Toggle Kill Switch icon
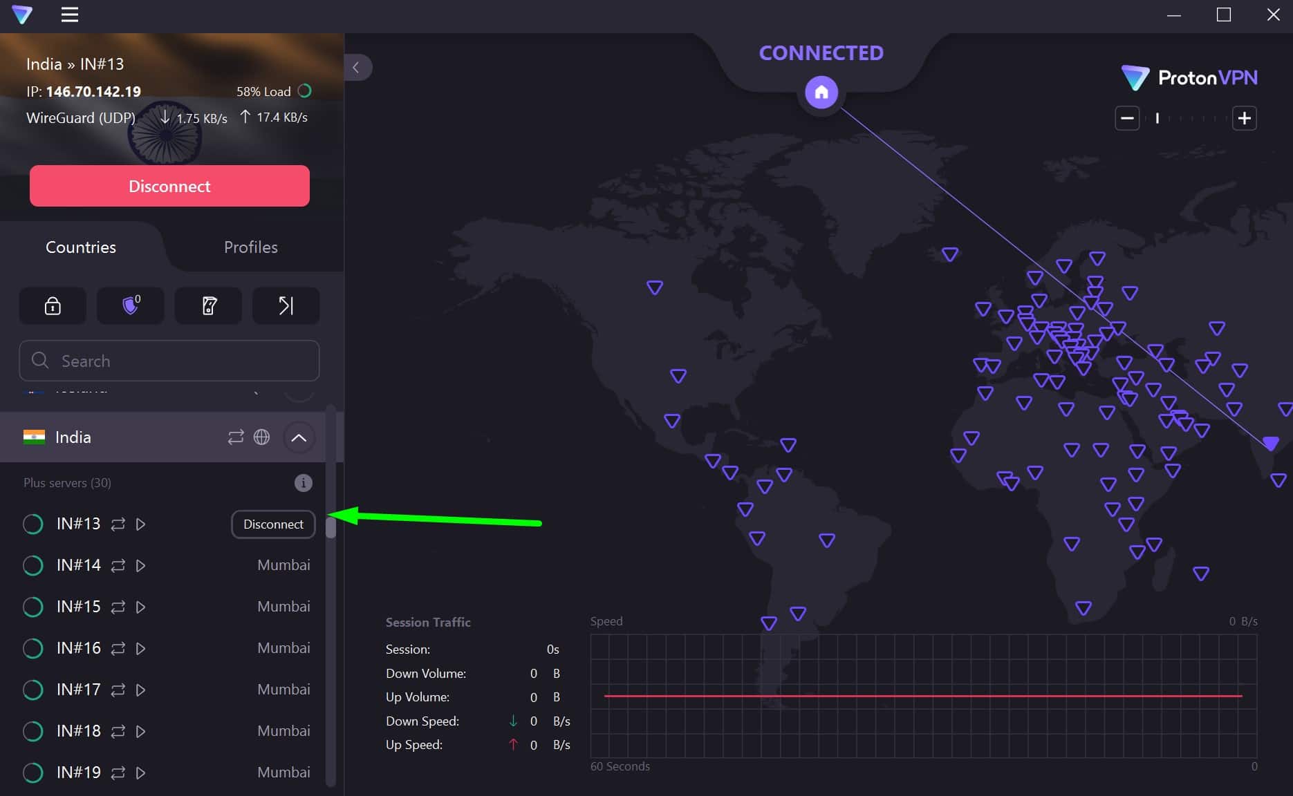The height and width of the screenshot is (796, 1293). [x=209, y=305]
